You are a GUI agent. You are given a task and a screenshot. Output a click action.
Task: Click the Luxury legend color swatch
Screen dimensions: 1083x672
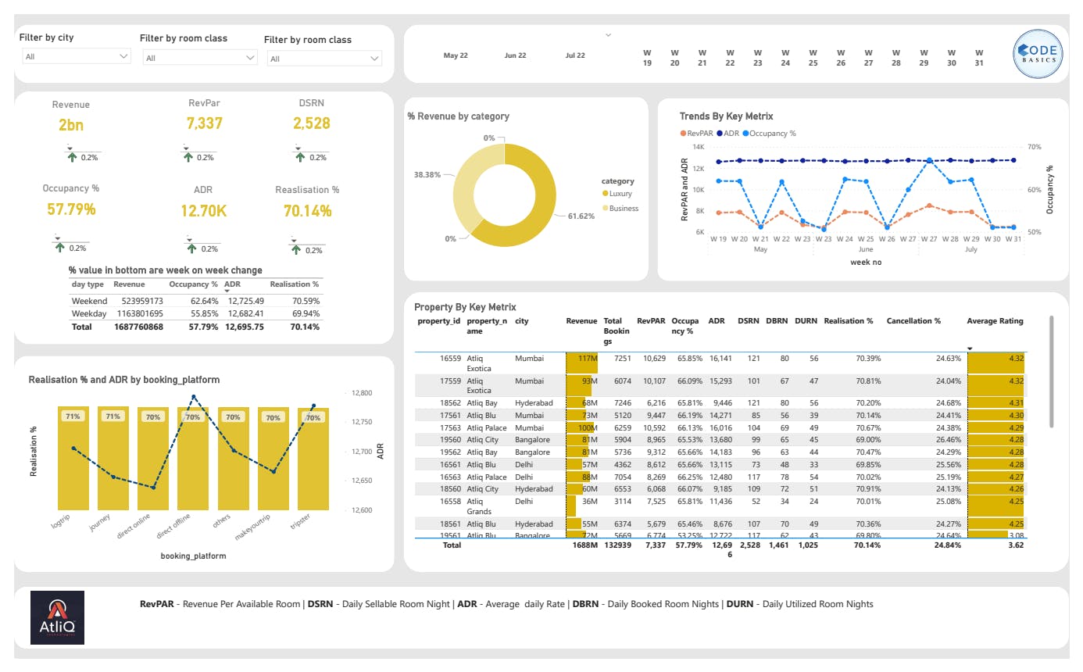click(x=605, y=194)
